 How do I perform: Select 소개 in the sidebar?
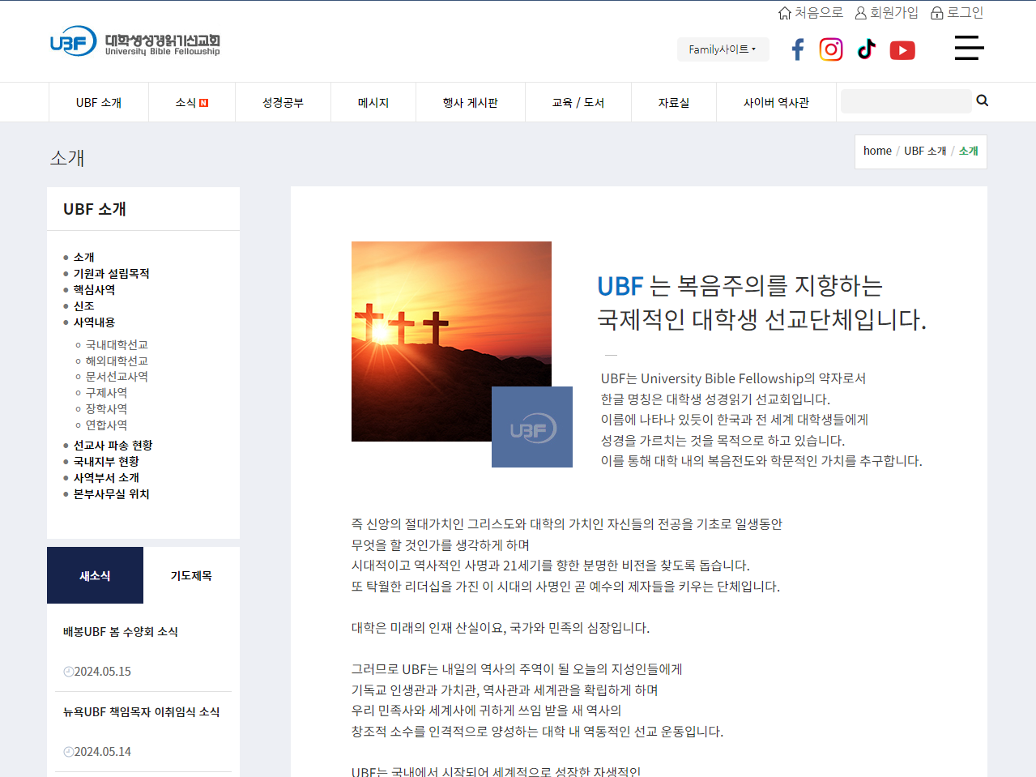84,257
